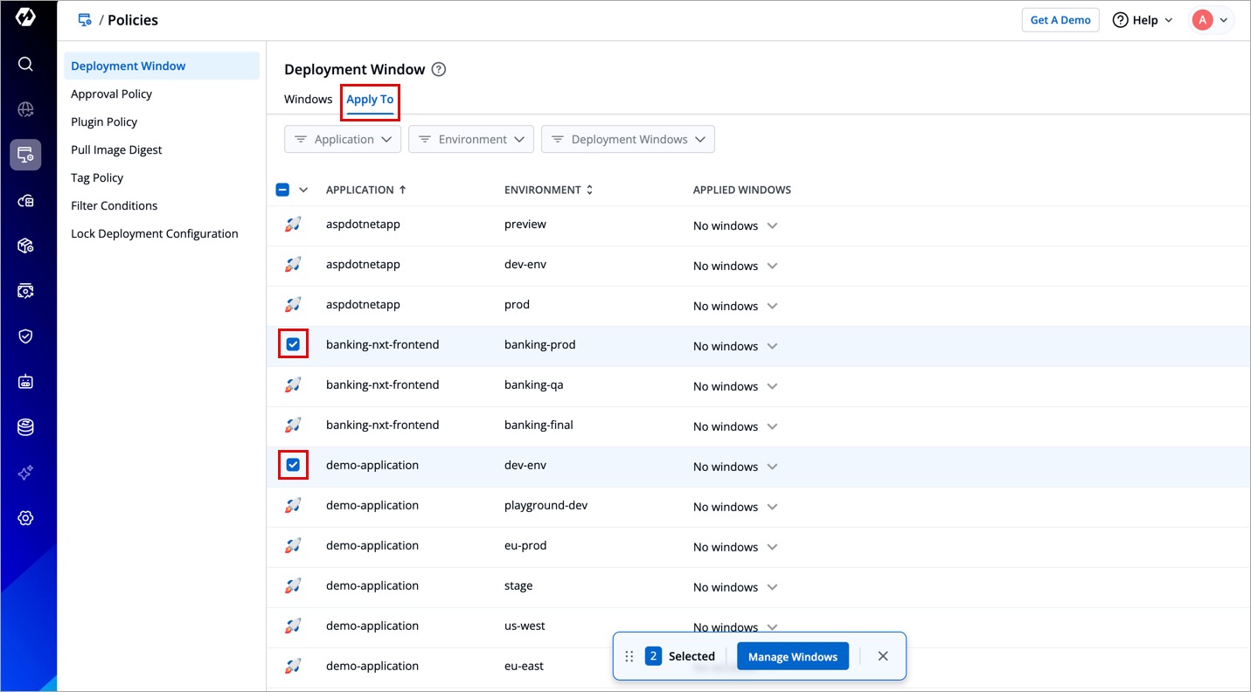The width and height of the screenshot is (1251, 692).
Task: Click the database stack icon in sidebar
Action: coord(25,427)
